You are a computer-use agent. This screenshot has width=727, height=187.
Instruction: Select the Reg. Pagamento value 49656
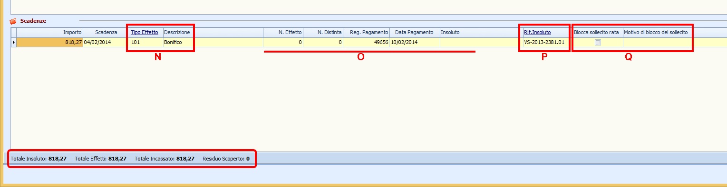click(x=367, y=43)
